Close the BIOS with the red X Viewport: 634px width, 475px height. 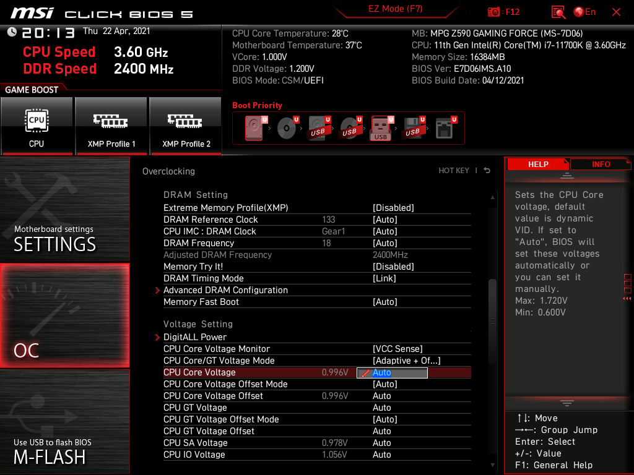(616, 12)
